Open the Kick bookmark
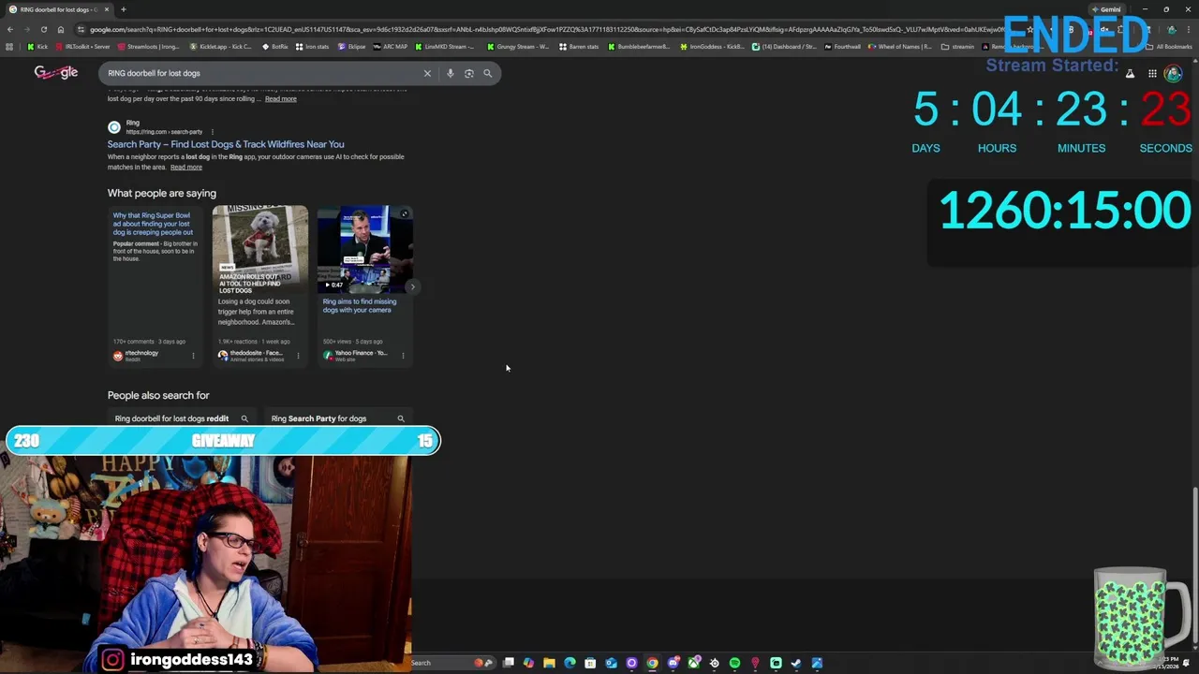 (37, 46)
